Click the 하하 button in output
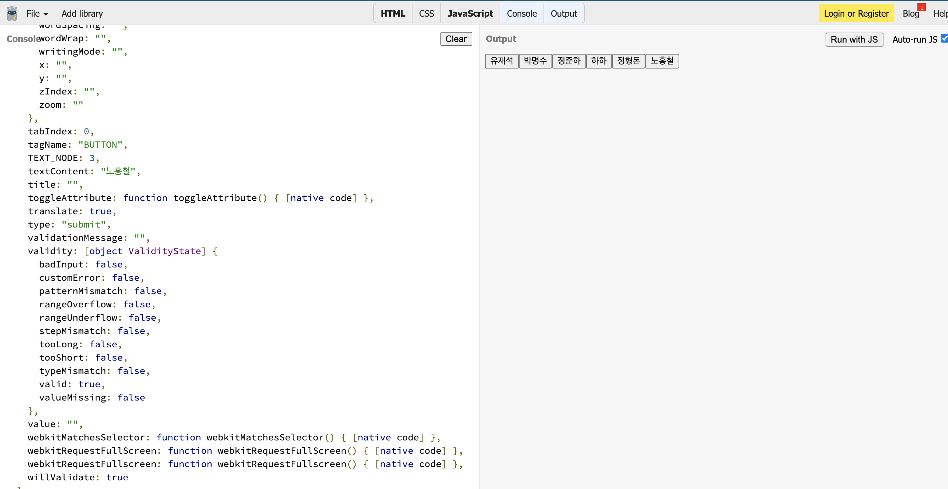Image resolution: width=948 pixels, height=489 pixels. (x=598, y=61)
